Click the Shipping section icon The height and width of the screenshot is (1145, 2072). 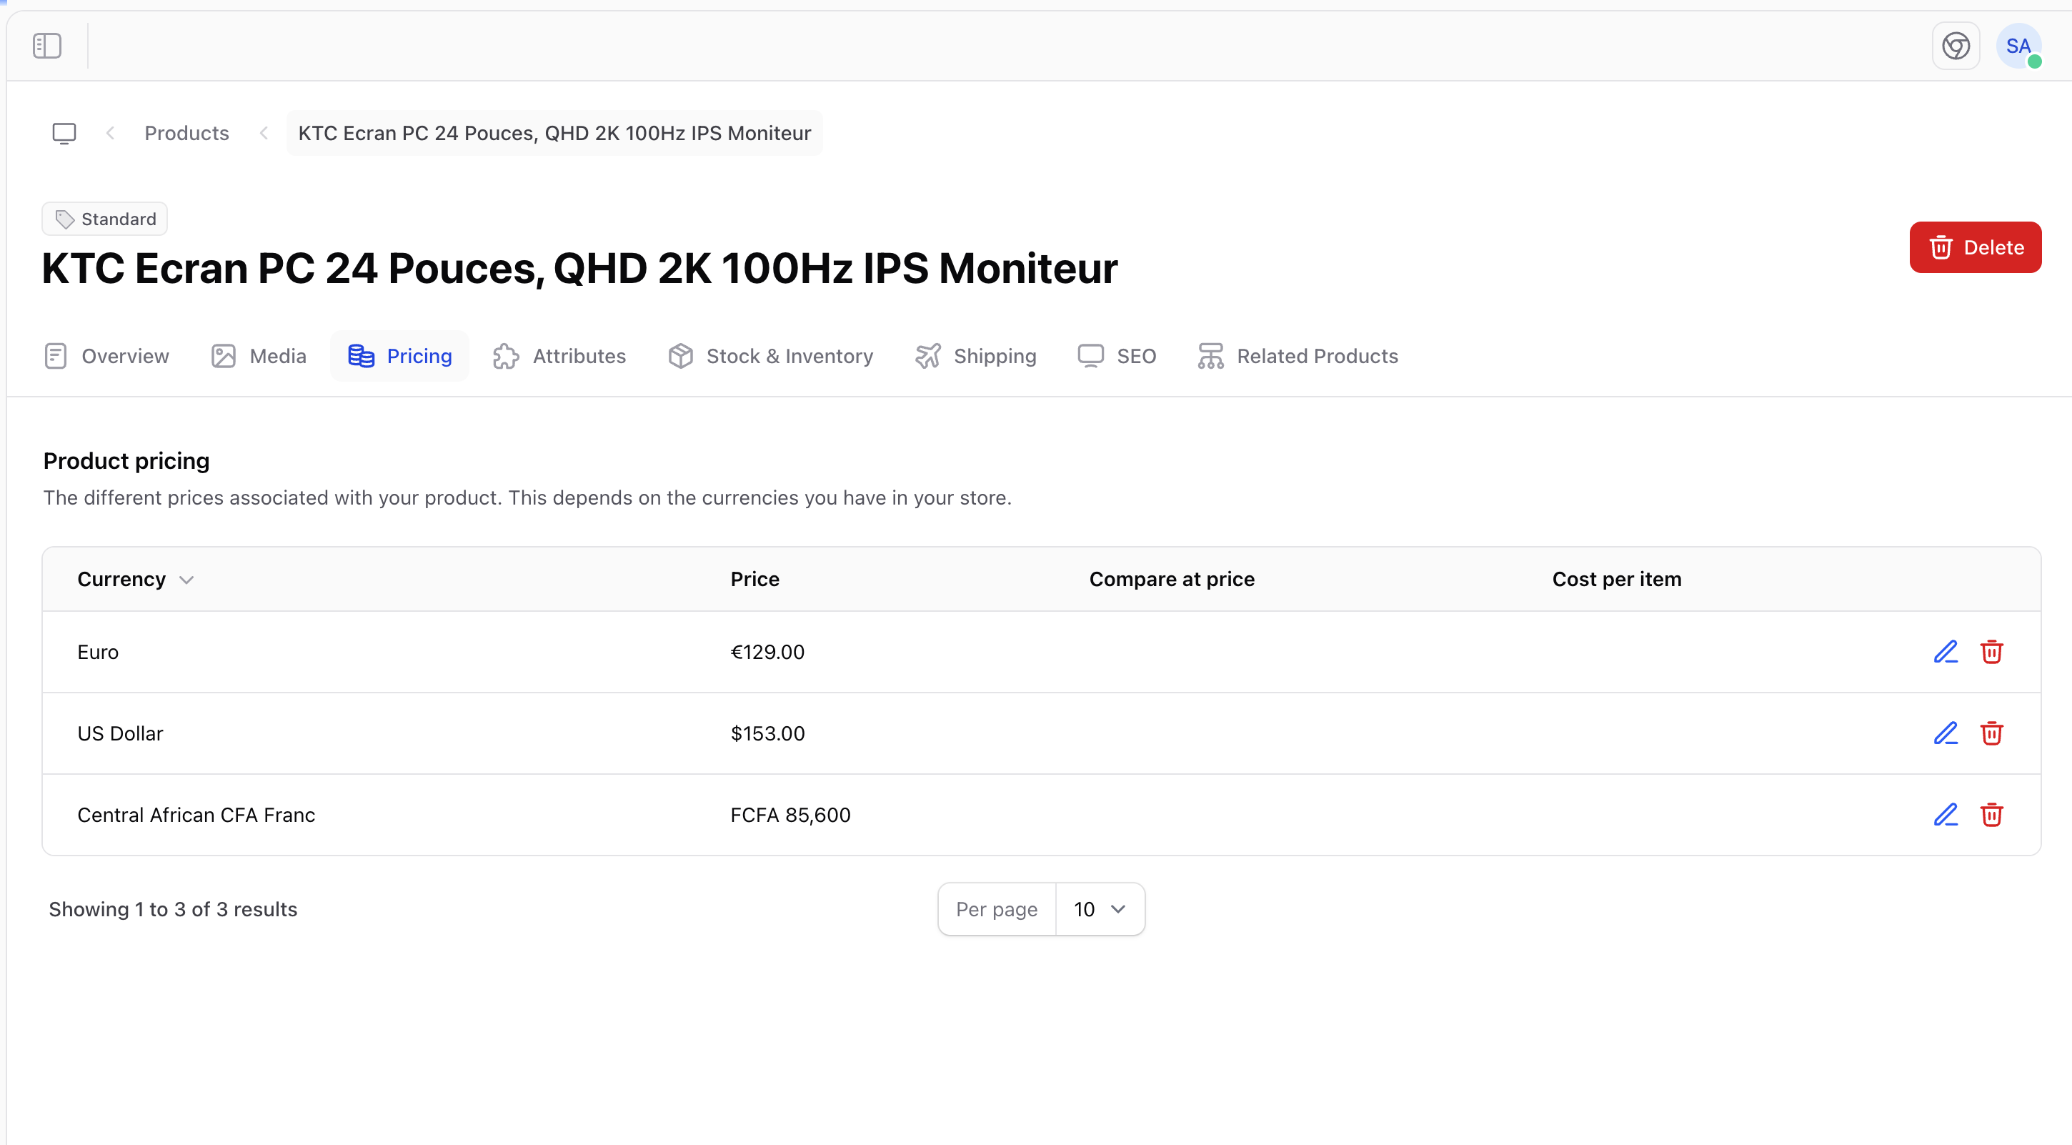(x=928, y=356)
